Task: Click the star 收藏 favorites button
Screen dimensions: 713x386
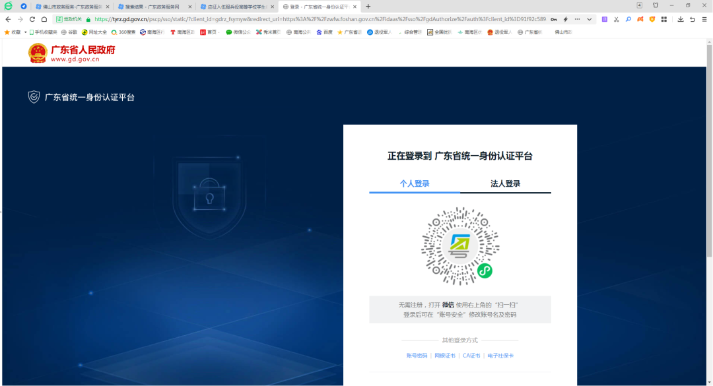Action: pos(13,32)
